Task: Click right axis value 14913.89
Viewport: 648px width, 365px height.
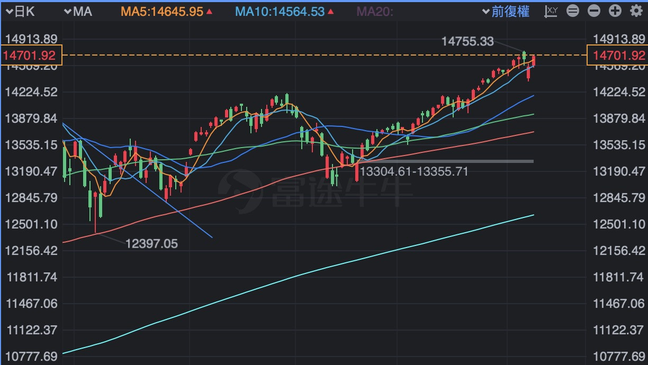Action: 620,39
